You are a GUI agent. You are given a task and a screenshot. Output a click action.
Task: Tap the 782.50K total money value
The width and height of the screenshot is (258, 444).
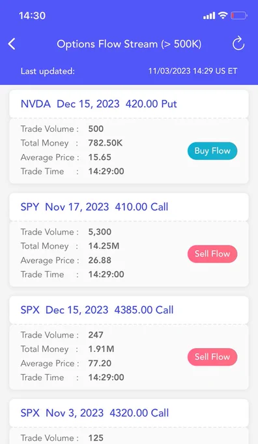point(106,143)
